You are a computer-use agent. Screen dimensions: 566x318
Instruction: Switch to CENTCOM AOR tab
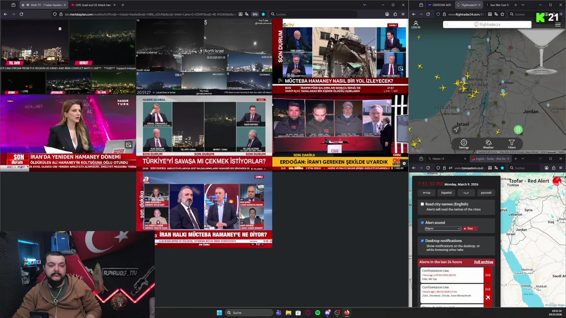coord(440,5)
